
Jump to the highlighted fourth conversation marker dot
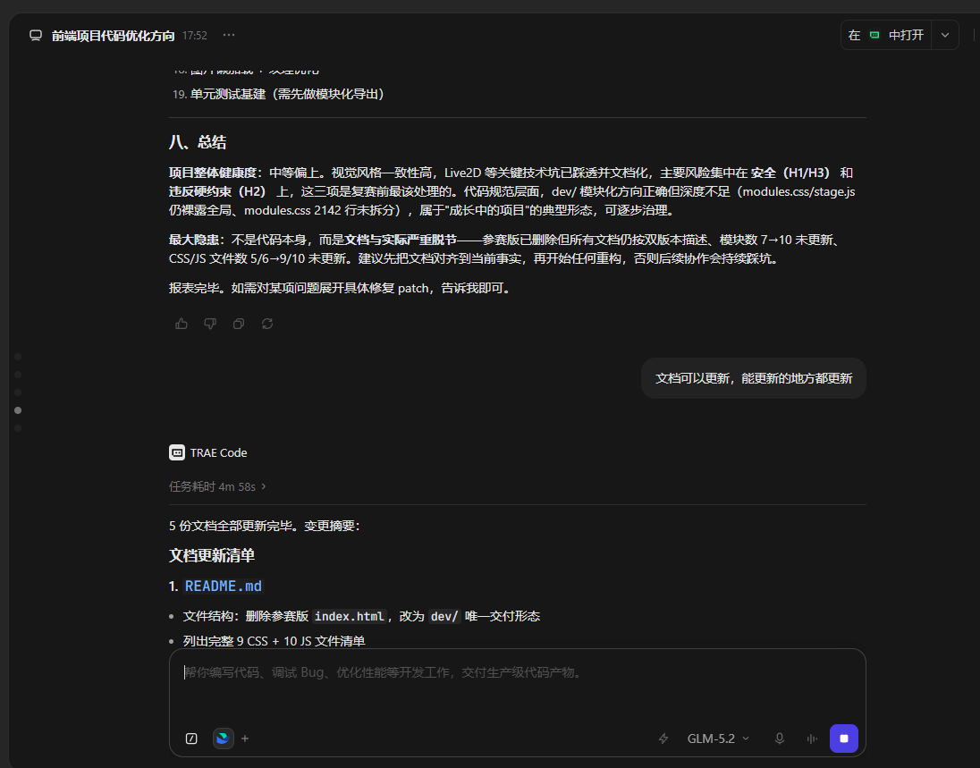point(18,410)
